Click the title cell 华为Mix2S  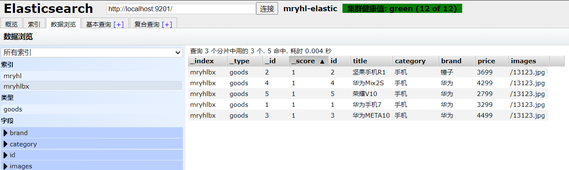pyautogui.click(x=368, y=83)
